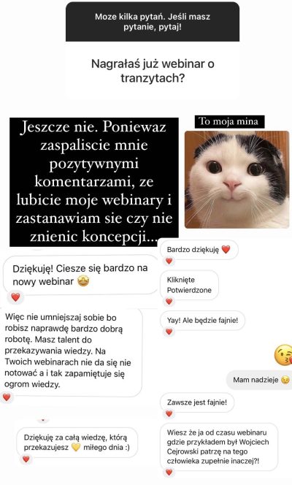Open the smiling cat photo
Screen dimensions: 292x485
[237, 180]
